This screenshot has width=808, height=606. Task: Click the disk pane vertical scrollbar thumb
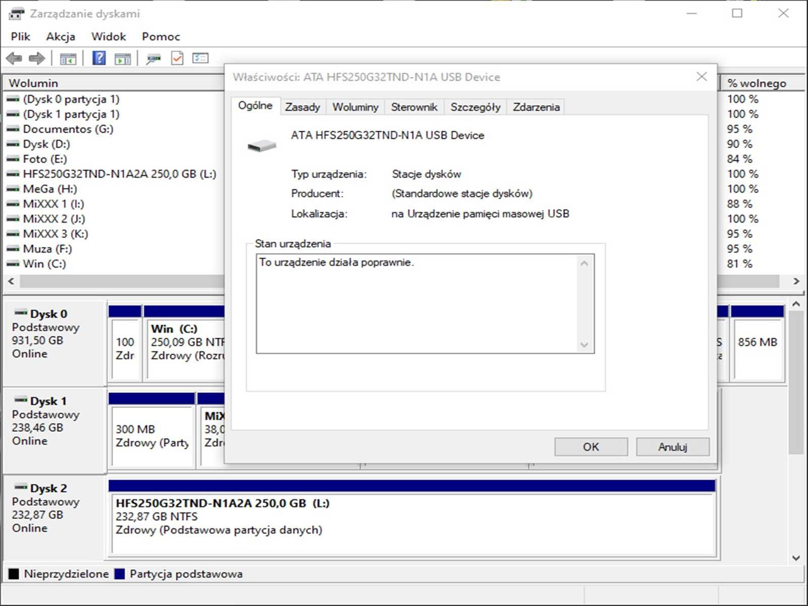(796, 383)
